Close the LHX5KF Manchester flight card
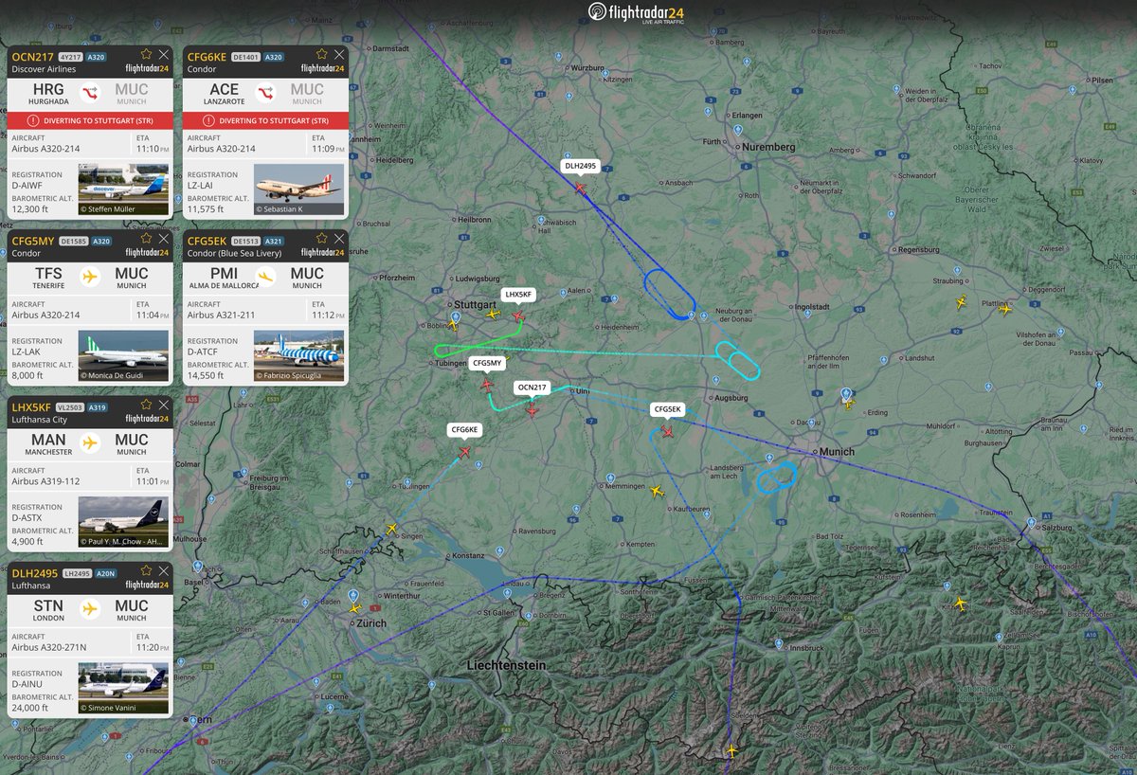The height and width of the screenshot is (775, 1137). [x=164, y=406]
